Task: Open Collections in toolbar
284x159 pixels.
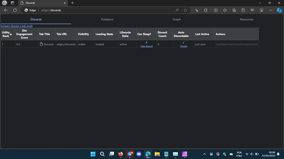Action: pos(234,10)
